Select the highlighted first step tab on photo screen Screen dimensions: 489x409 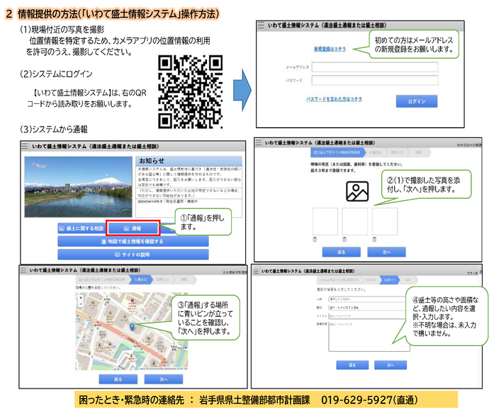coord(337,152)
